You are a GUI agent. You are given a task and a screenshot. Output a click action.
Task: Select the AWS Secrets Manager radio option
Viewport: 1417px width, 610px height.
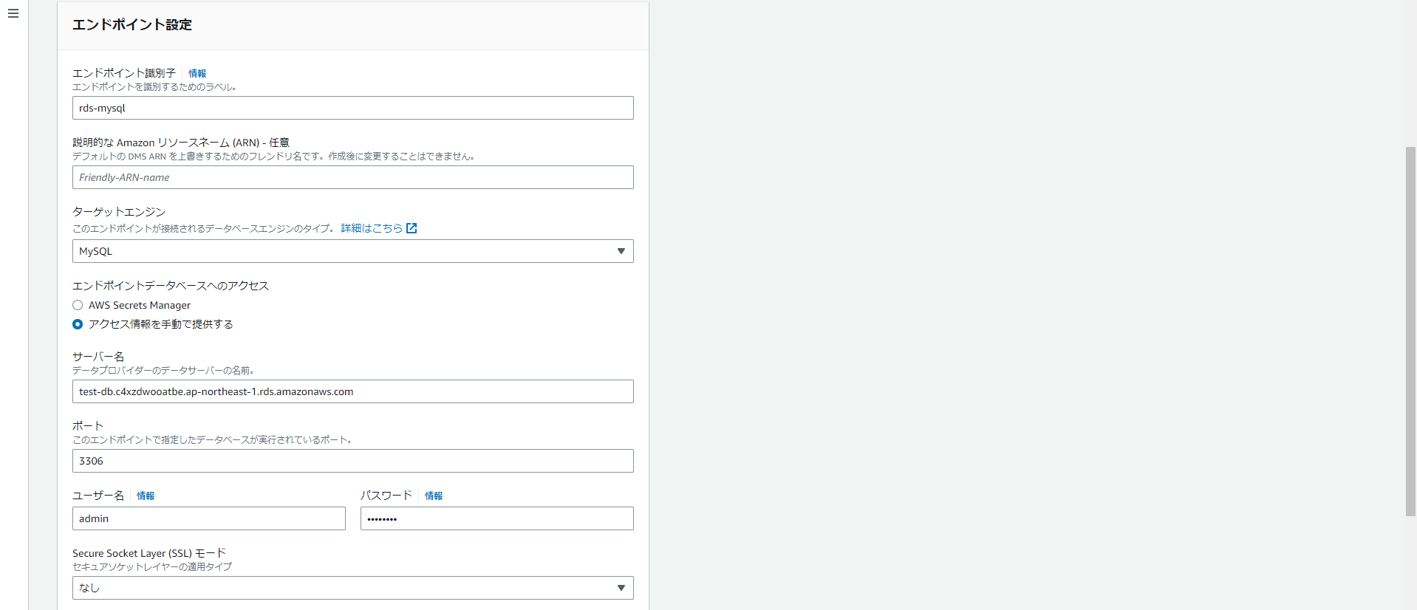[x=78, y=305]
